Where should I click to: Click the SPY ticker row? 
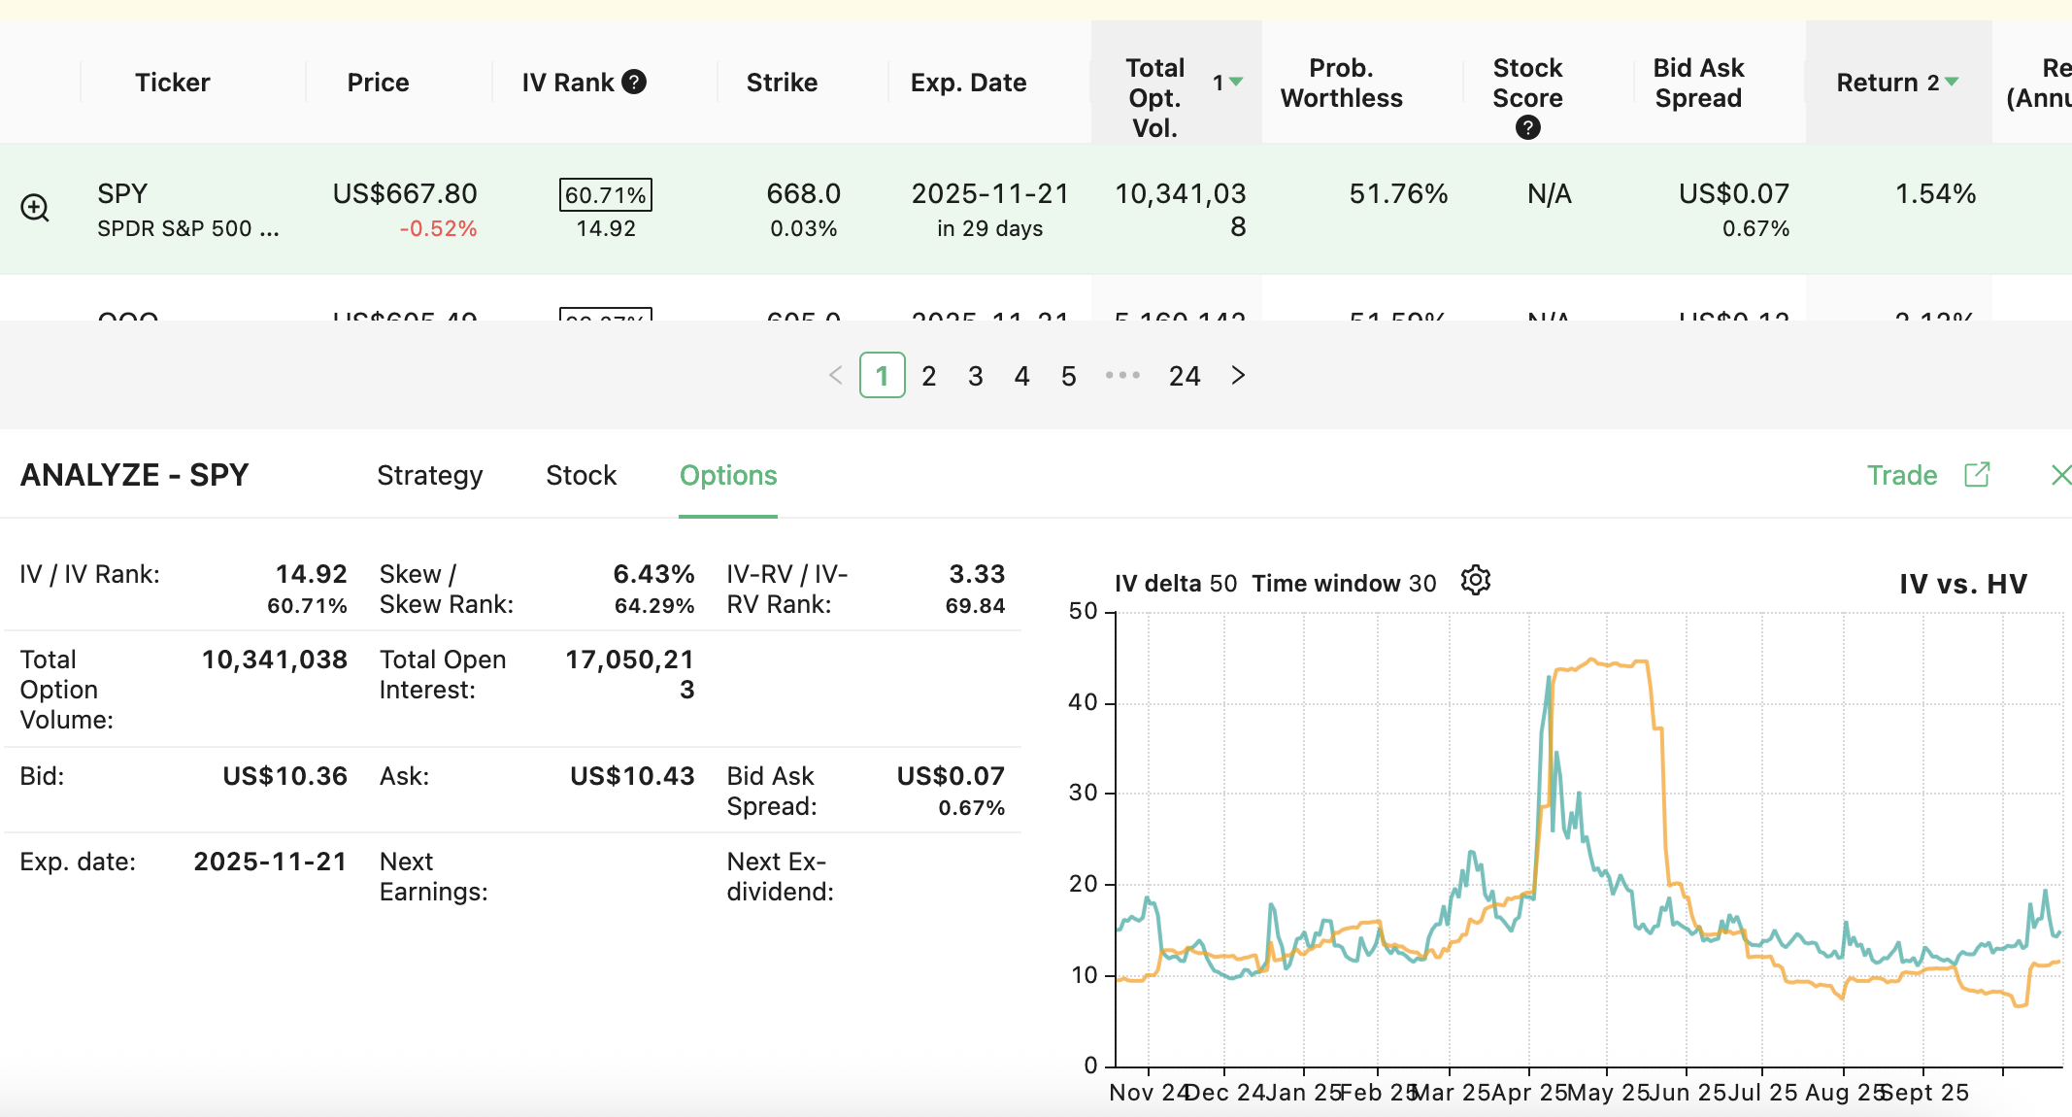(122, 193)
